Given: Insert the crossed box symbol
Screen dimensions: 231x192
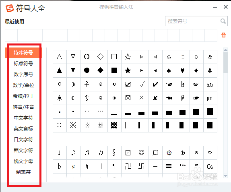Looking at the screenshot, I should pos(128,98).
